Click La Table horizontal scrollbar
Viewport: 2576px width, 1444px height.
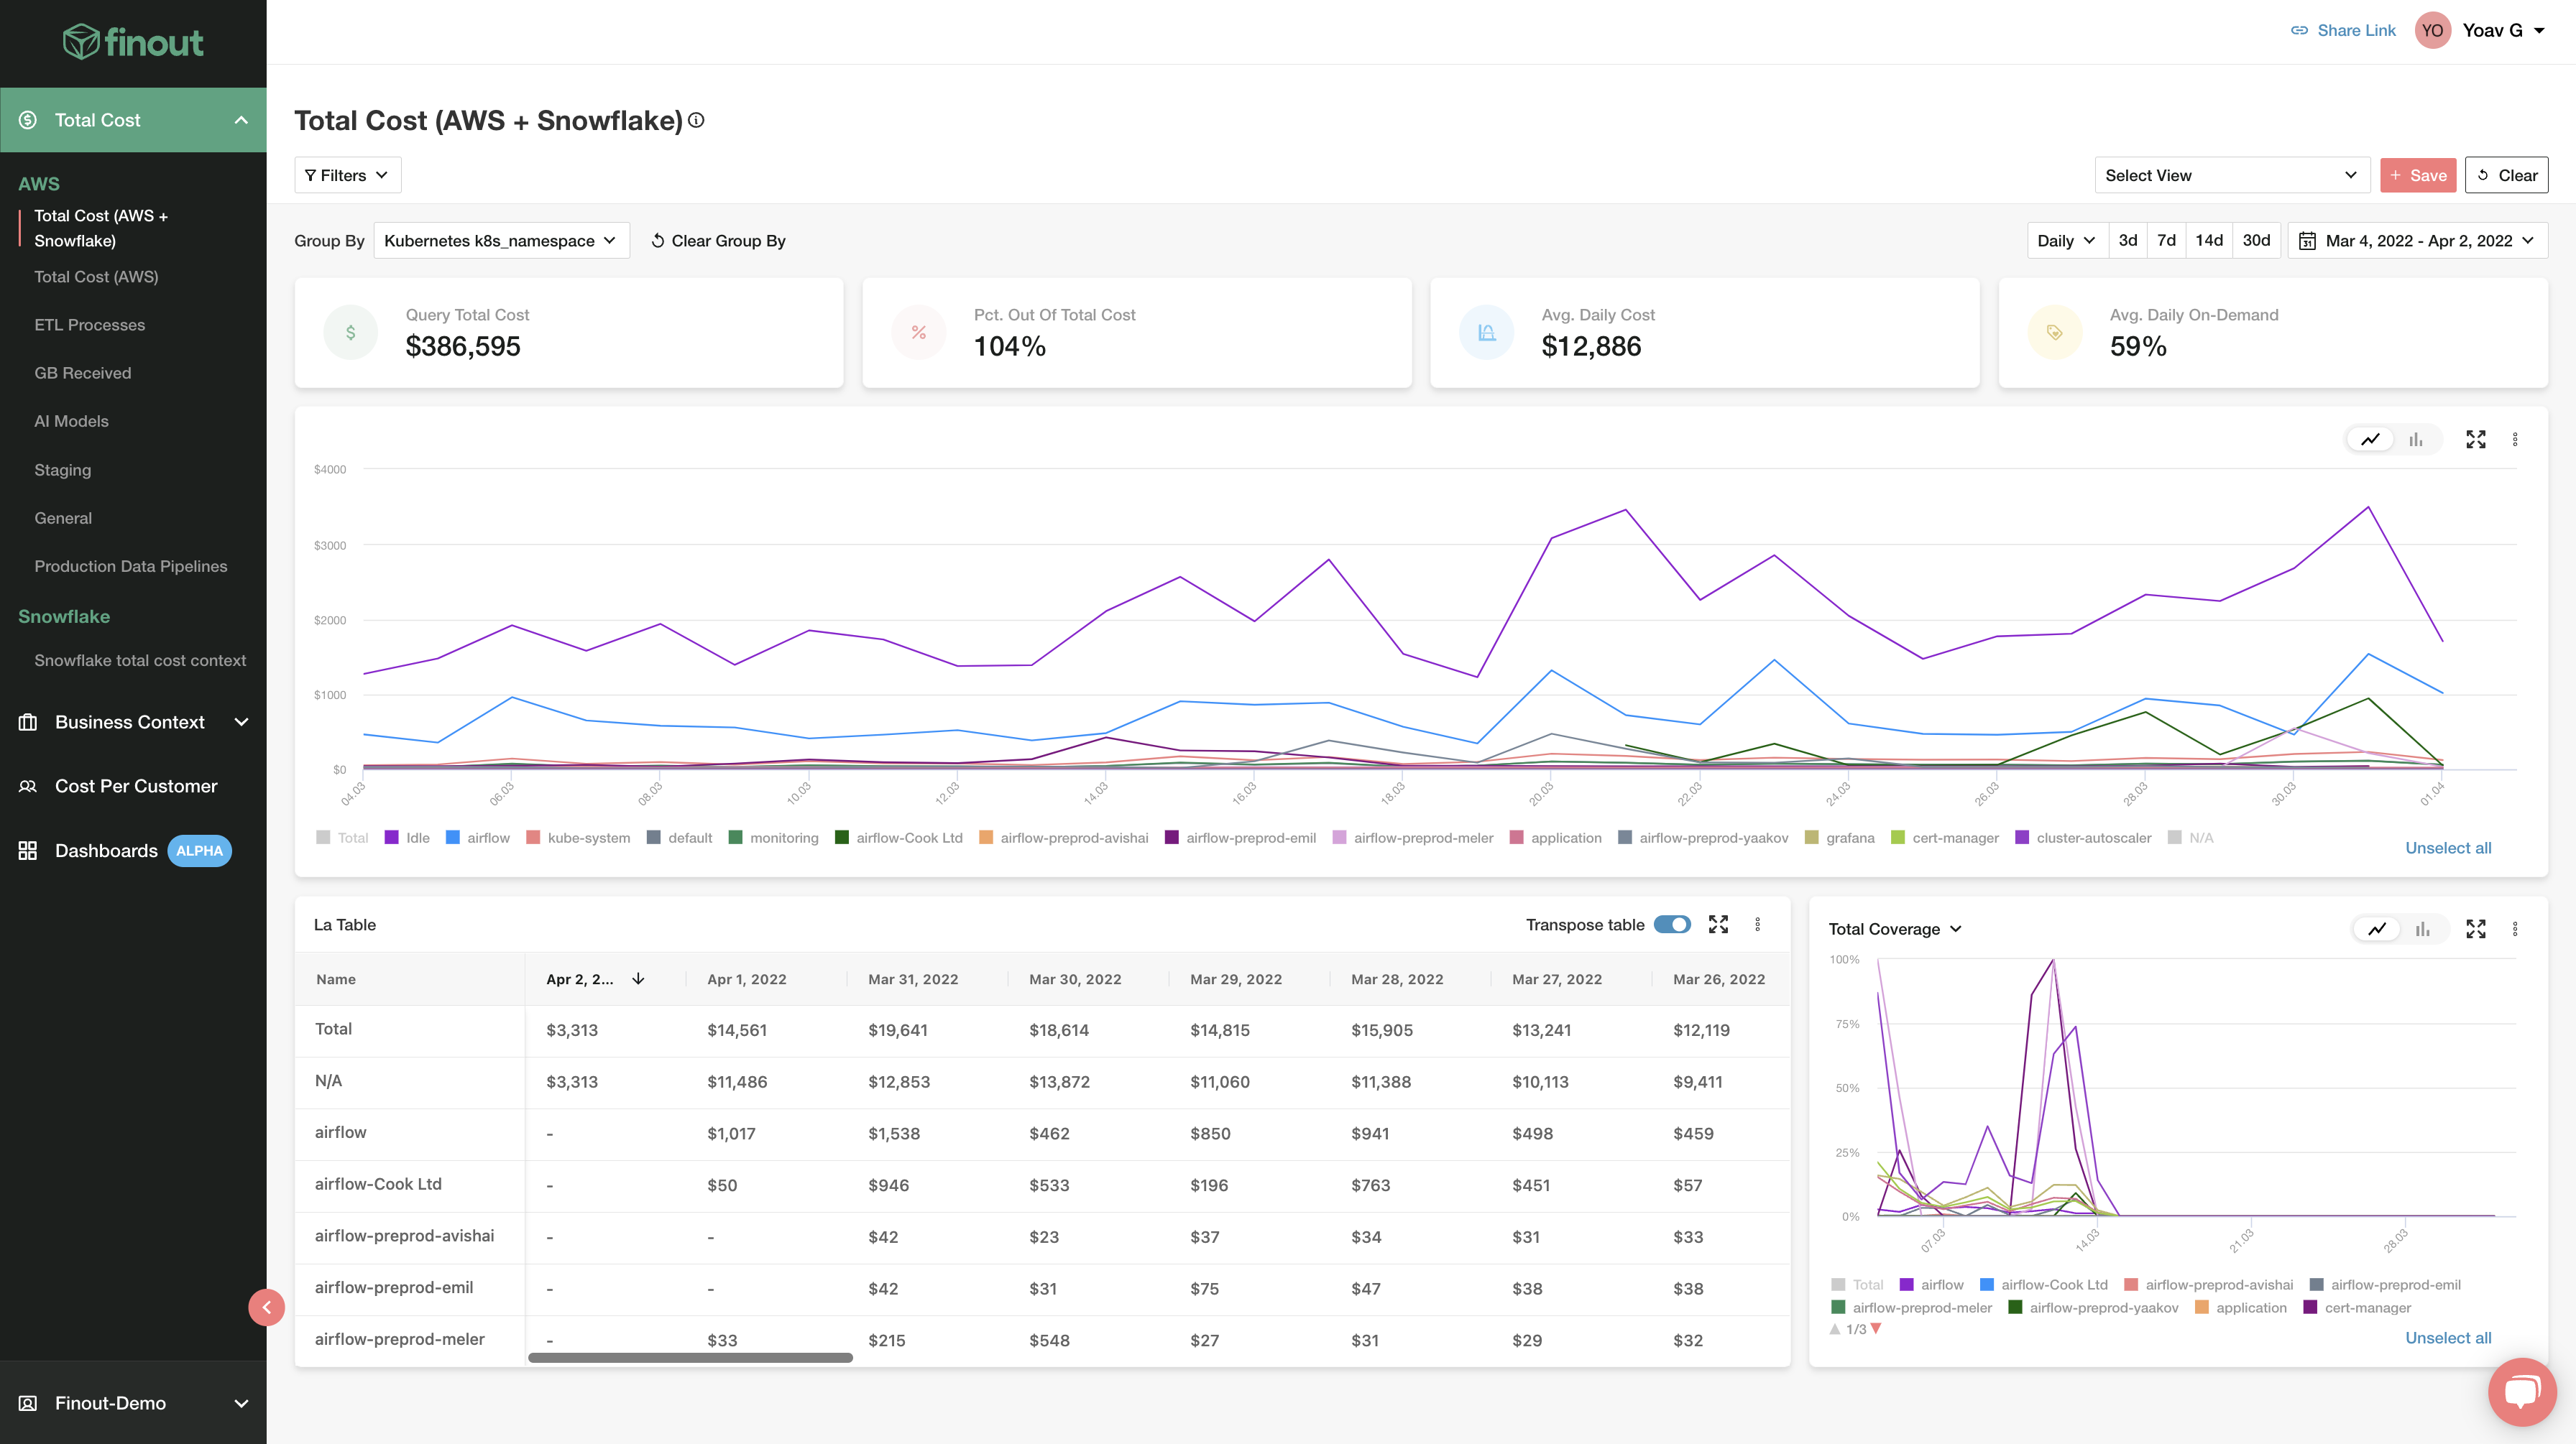(690, 1357)
